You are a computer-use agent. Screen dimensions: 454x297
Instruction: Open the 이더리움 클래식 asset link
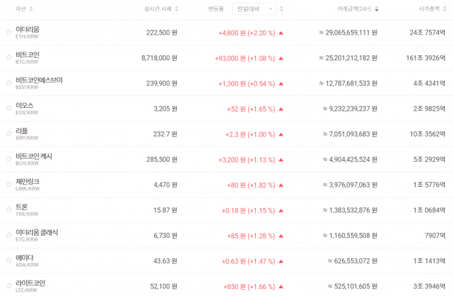coord(37,232)
